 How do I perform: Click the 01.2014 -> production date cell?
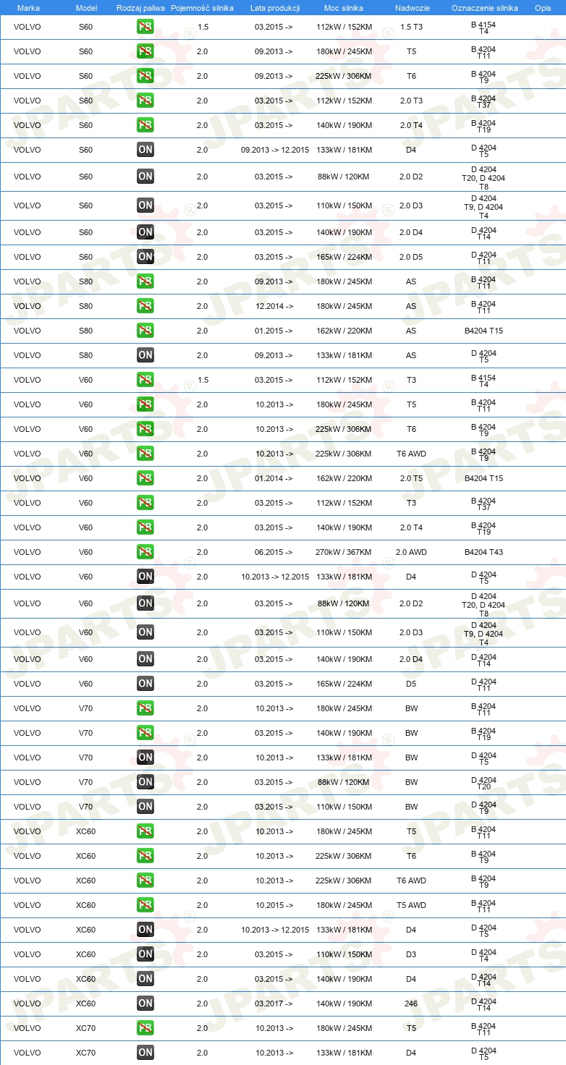[x=274, y=478]
